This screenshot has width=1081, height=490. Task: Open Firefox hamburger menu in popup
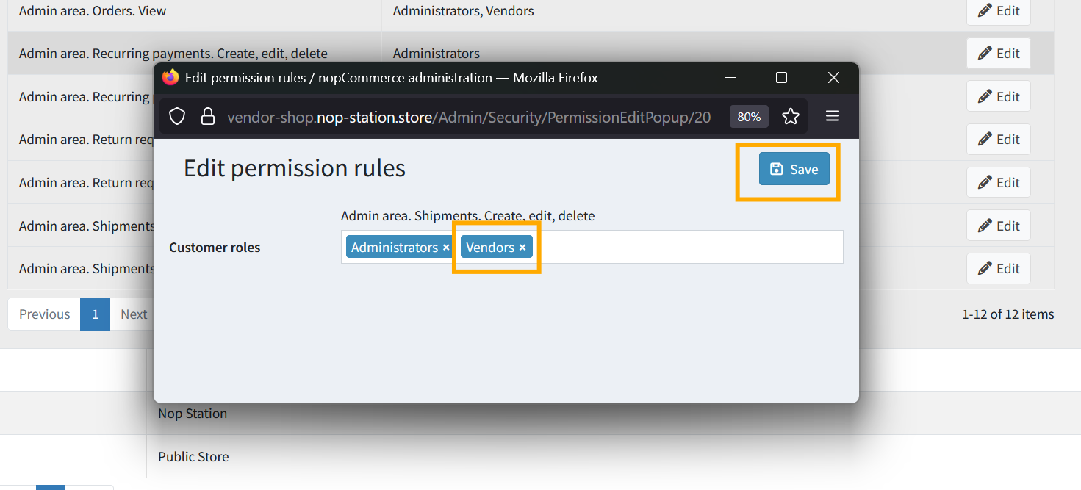[833, 116]
